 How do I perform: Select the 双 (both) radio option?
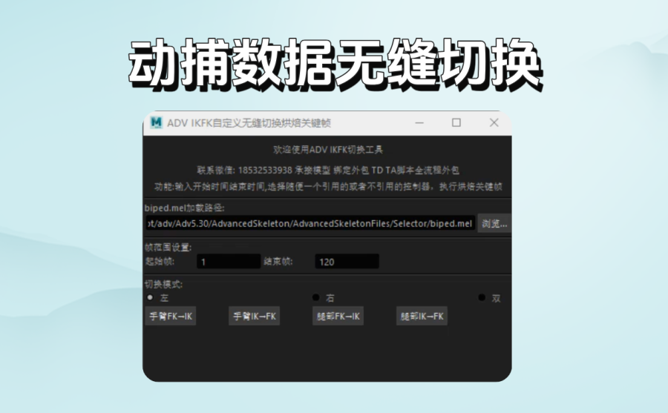482,297
